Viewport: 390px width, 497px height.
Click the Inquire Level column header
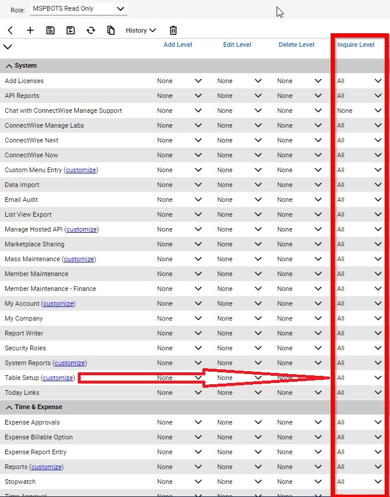coord(356,45)
